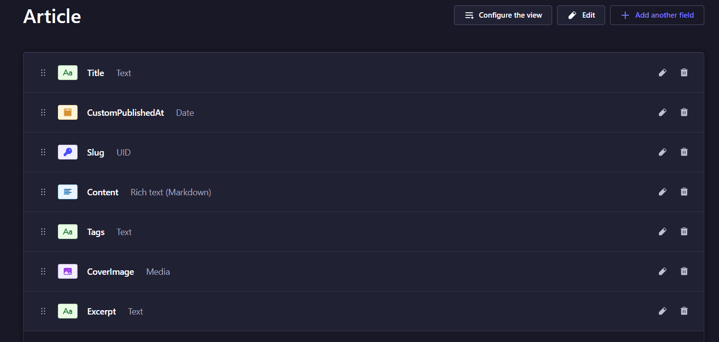The height and width of the screenshot is (342, 719).
Task: Click the Configure the view button
Action: (x=503, y=15)
